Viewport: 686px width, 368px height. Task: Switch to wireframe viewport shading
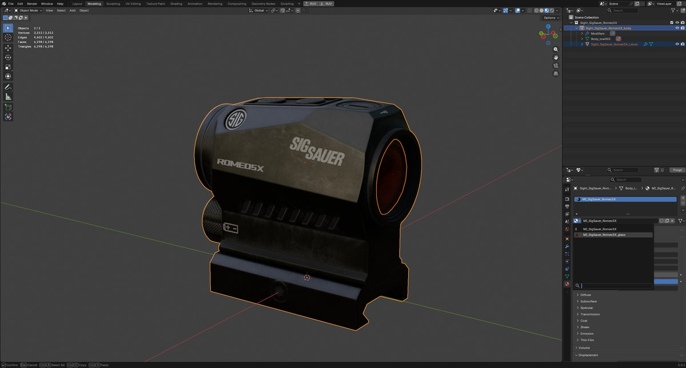pyautogui.click(x=535, y=10)
